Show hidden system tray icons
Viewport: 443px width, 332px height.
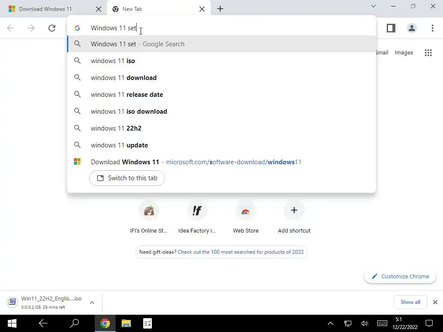pyautogui.click(x=330, y=323)
